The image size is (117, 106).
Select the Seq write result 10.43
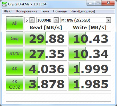(90, 38)
